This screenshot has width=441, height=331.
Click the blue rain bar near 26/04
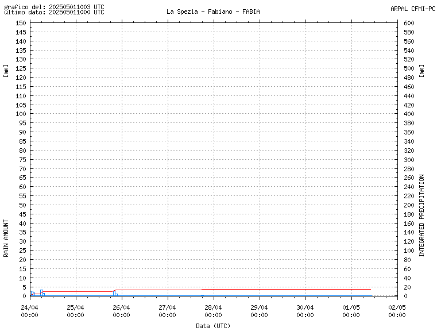click(x=115, y=293)
